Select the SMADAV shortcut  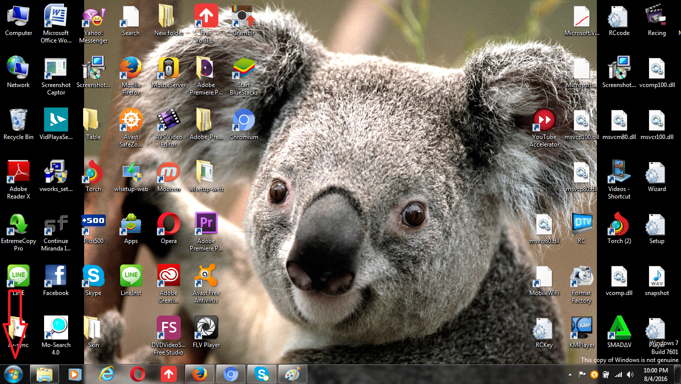[619, 333]
